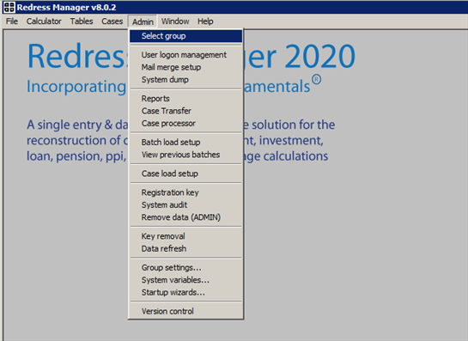The height and width of the screenshot is (341, 468).
Task: Launch Startup wizards...
Action: click(x=186, y=292)
